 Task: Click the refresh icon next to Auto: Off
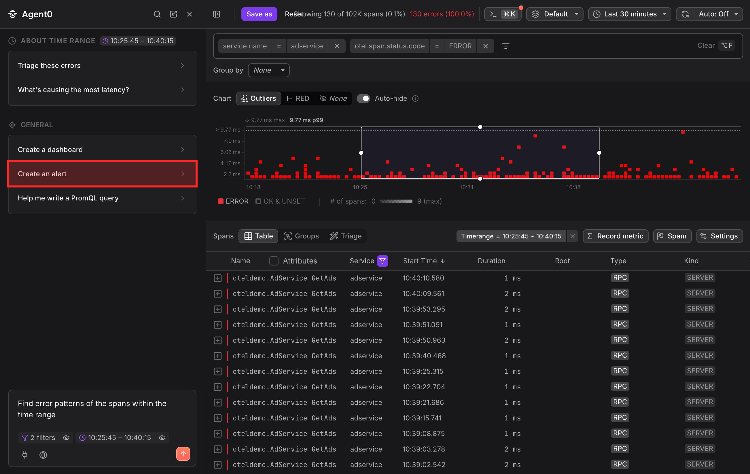(x=685, y=14)
